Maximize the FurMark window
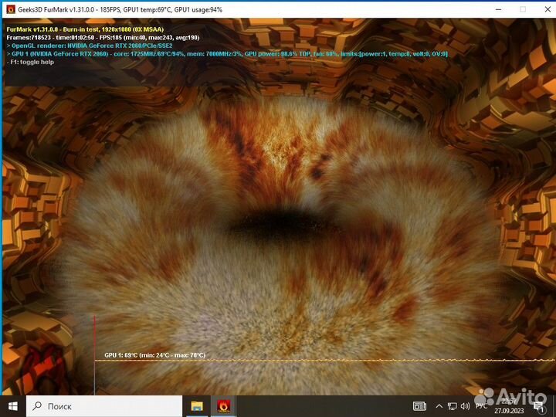Screen dimensions: 556x417 coord(522,9)
